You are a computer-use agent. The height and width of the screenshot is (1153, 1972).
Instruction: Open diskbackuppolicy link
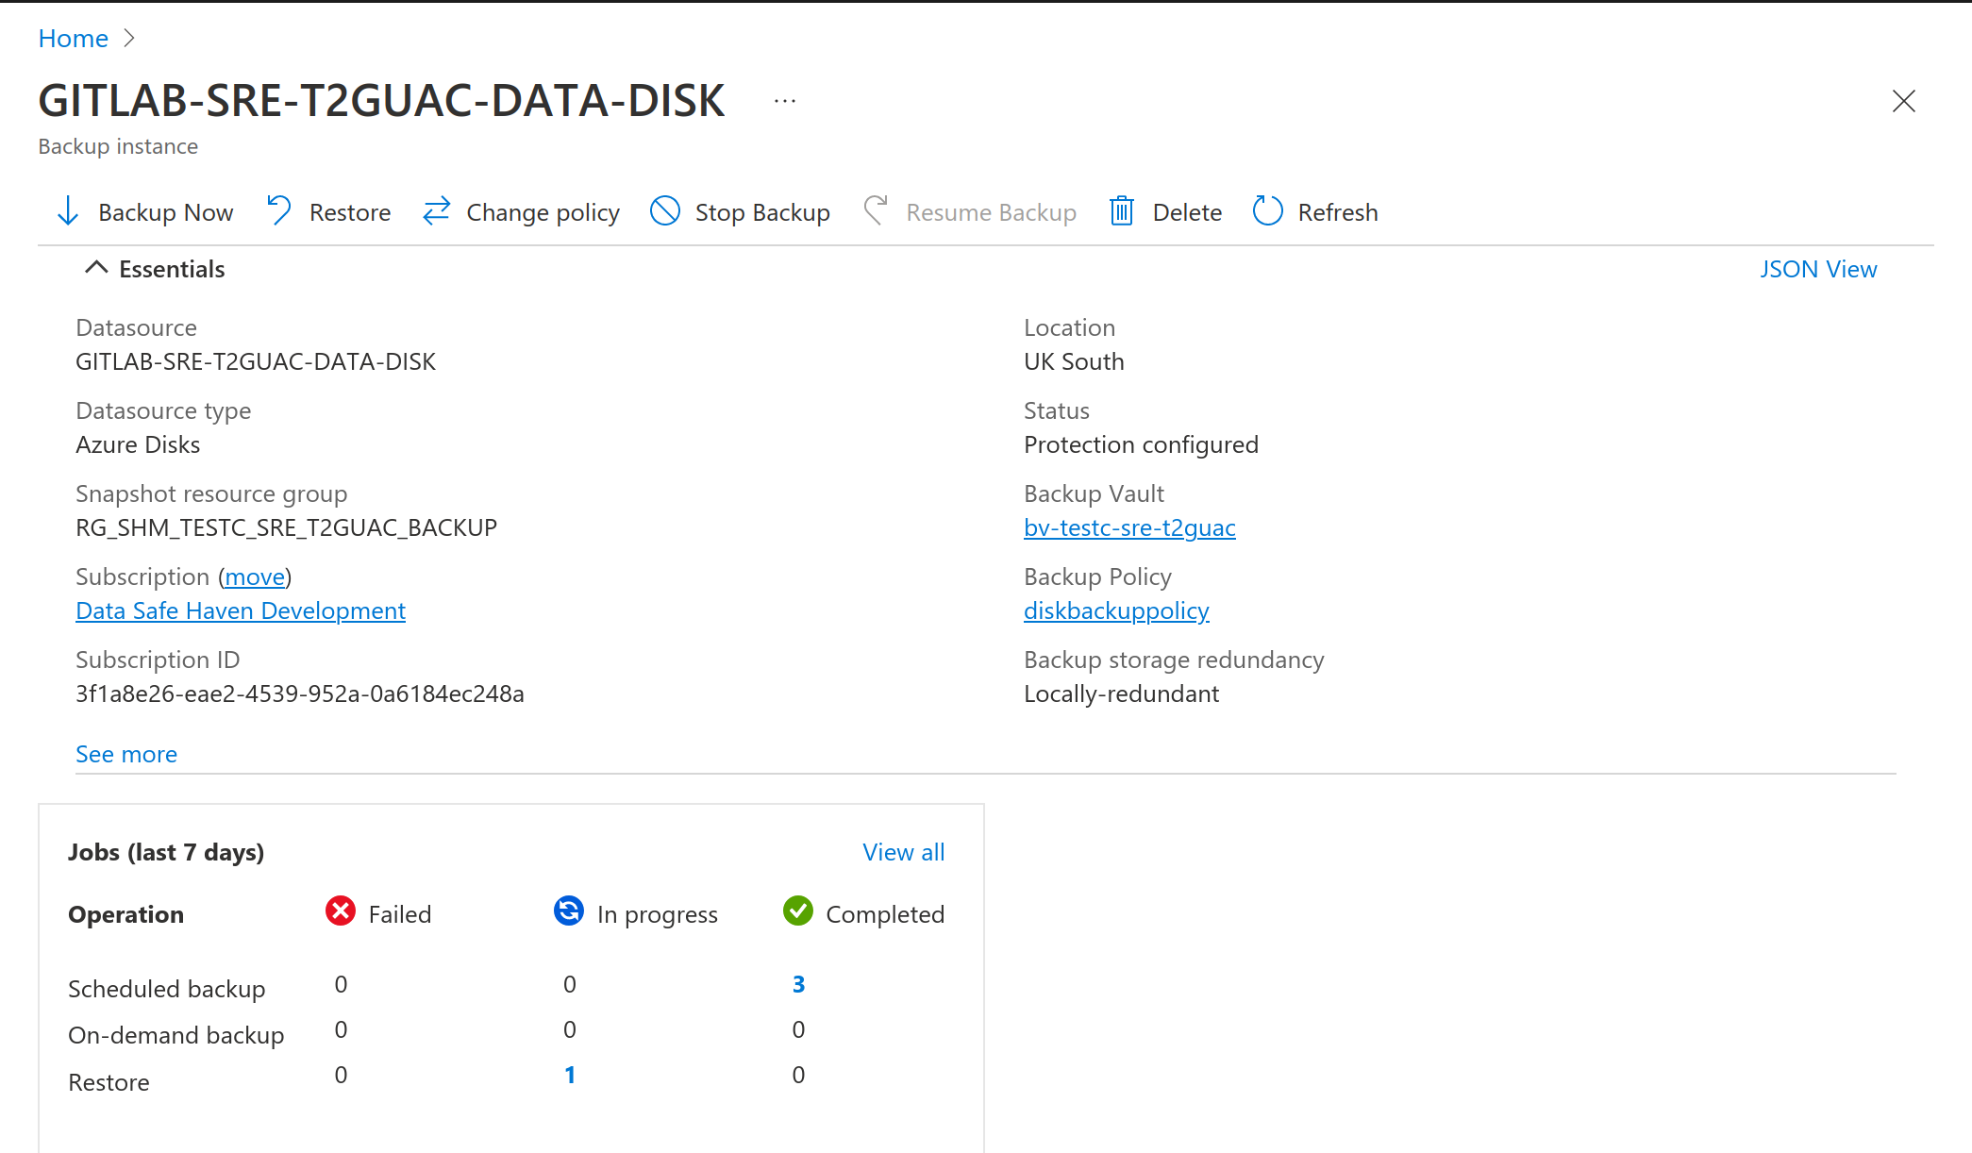[x=1116, y=610]
